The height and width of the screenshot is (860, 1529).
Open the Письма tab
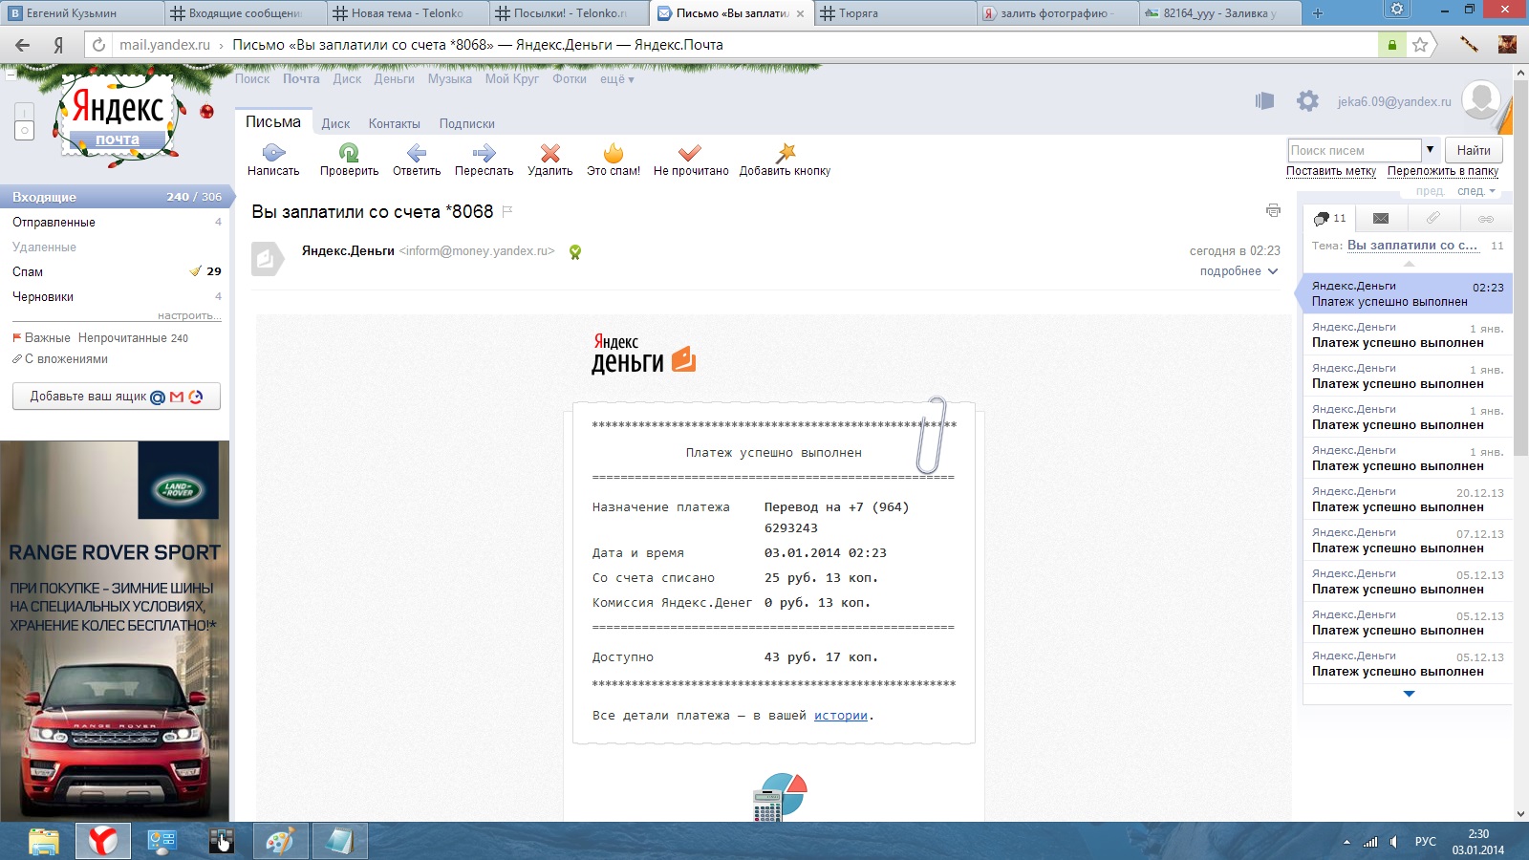point(273,122)
